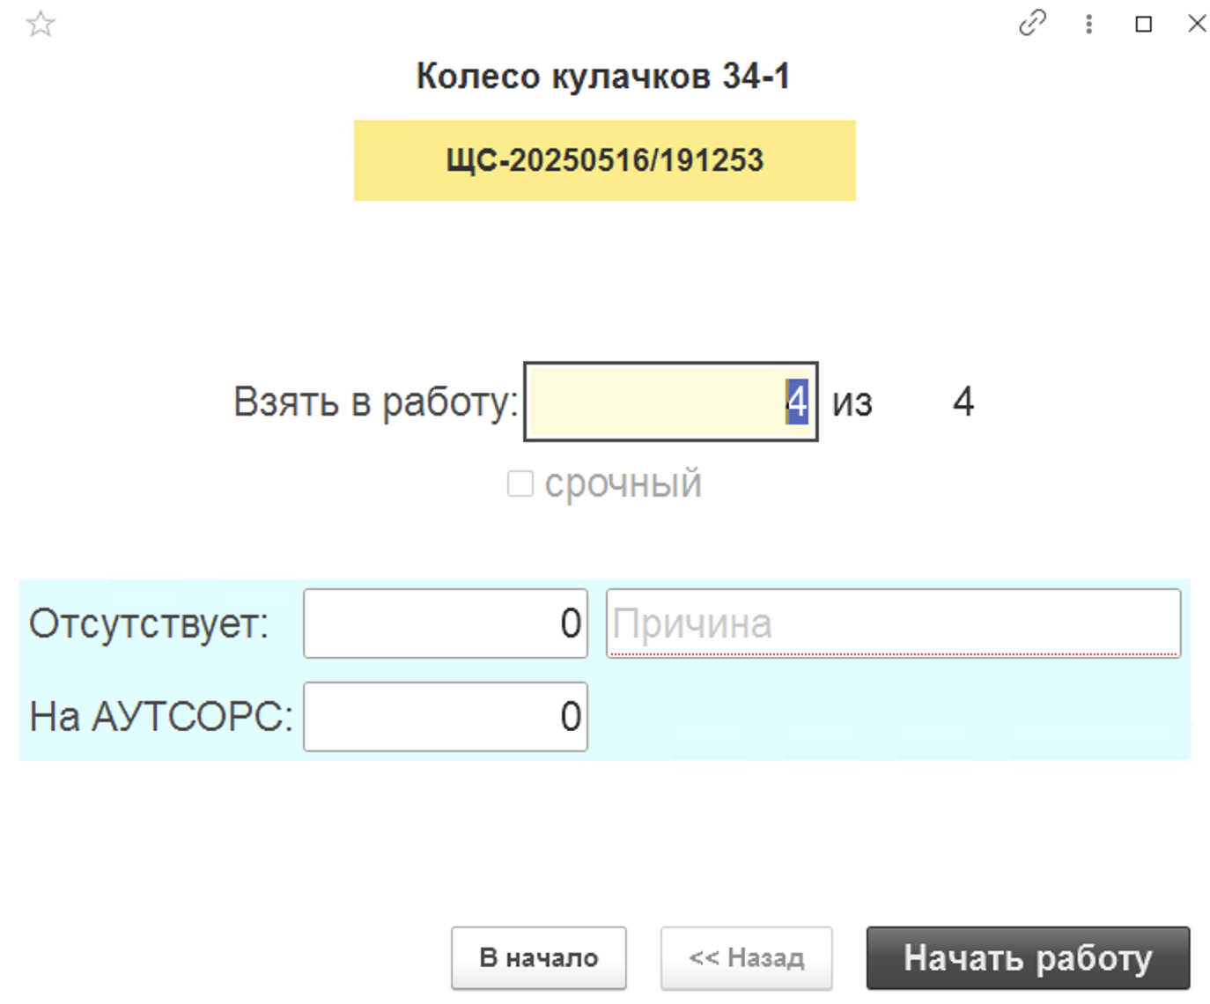1210x1004 pixels.
Task: Click the Отсутствует: label
Action: click(149, 624)
